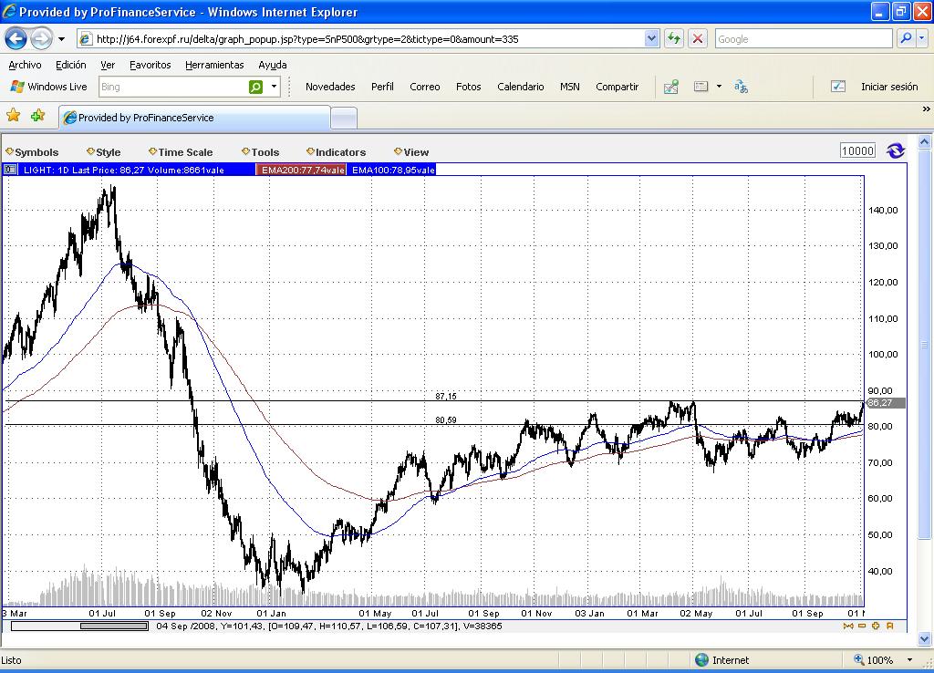Click the Google search magnifier icon
This screenshot has height=673, width=934.
(x=906, y=38)
